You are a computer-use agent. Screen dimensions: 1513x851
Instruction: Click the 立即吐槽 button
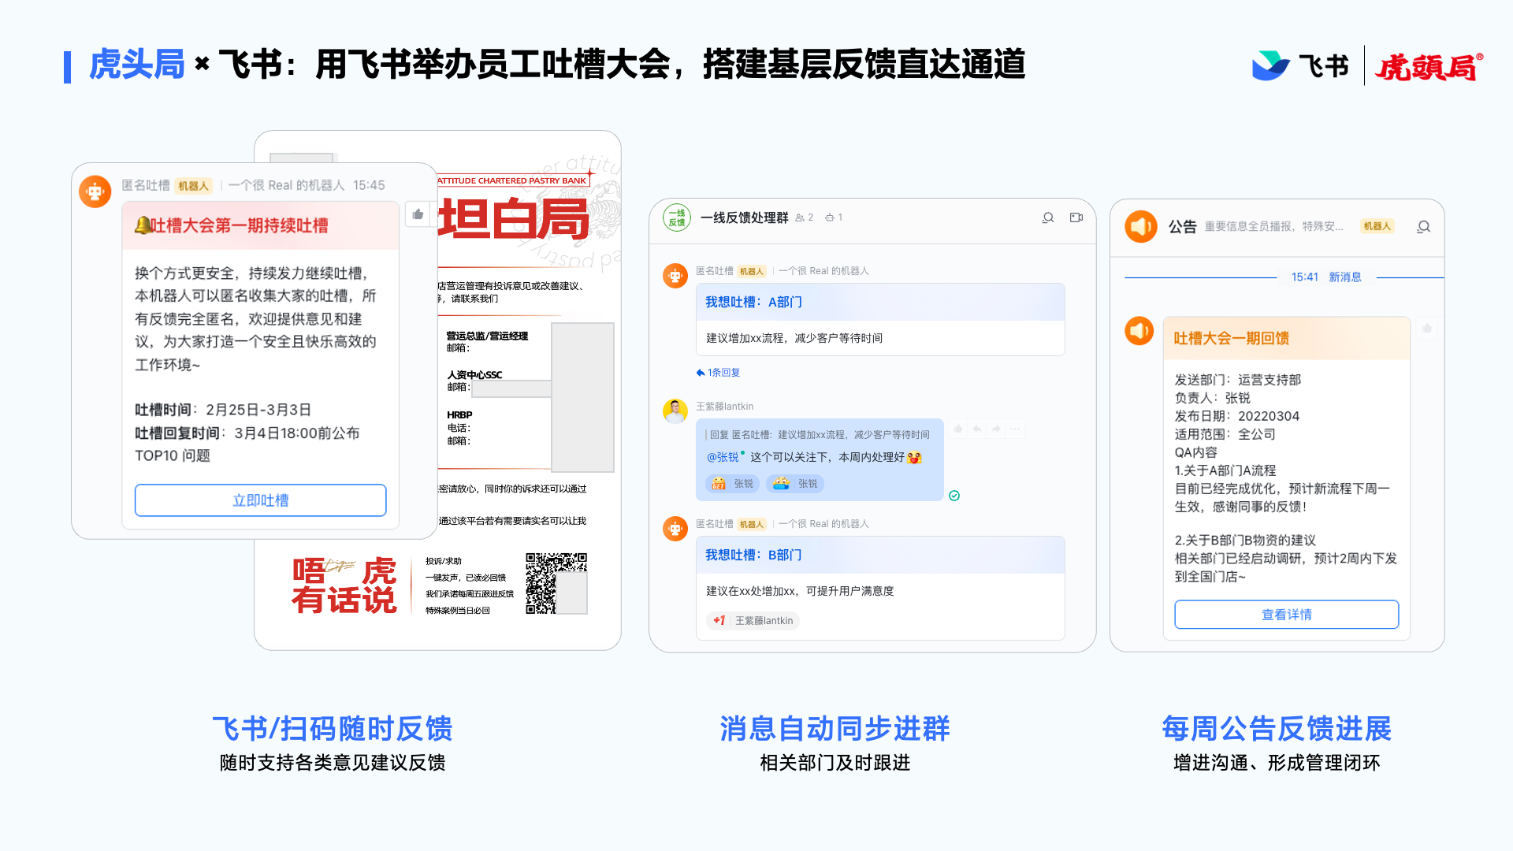[x=260, y=500]
